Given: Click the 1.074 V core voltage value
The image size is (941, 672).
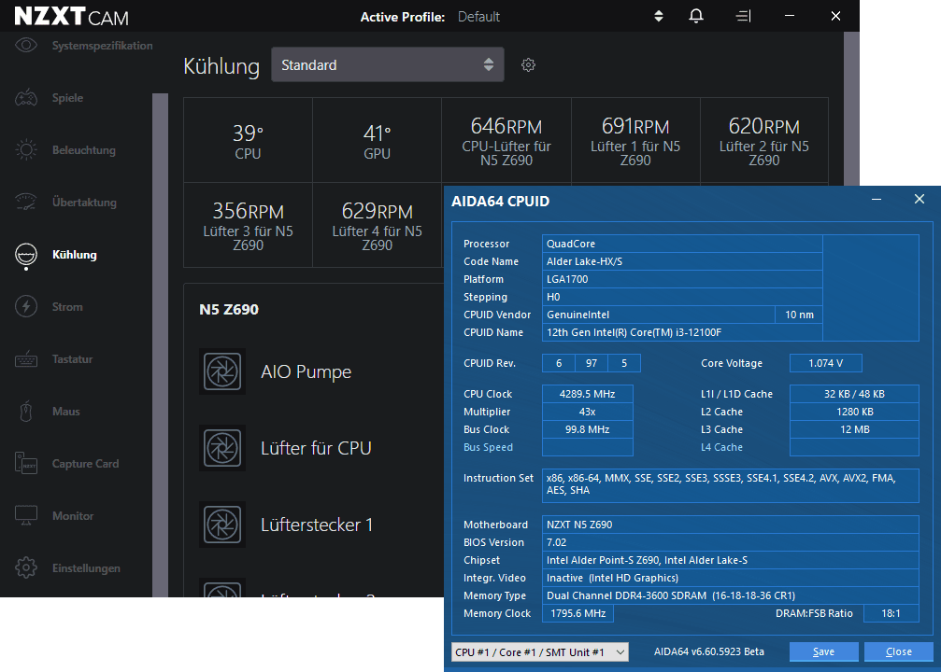Looking at the screenshot, I should [x=826, y=363].
